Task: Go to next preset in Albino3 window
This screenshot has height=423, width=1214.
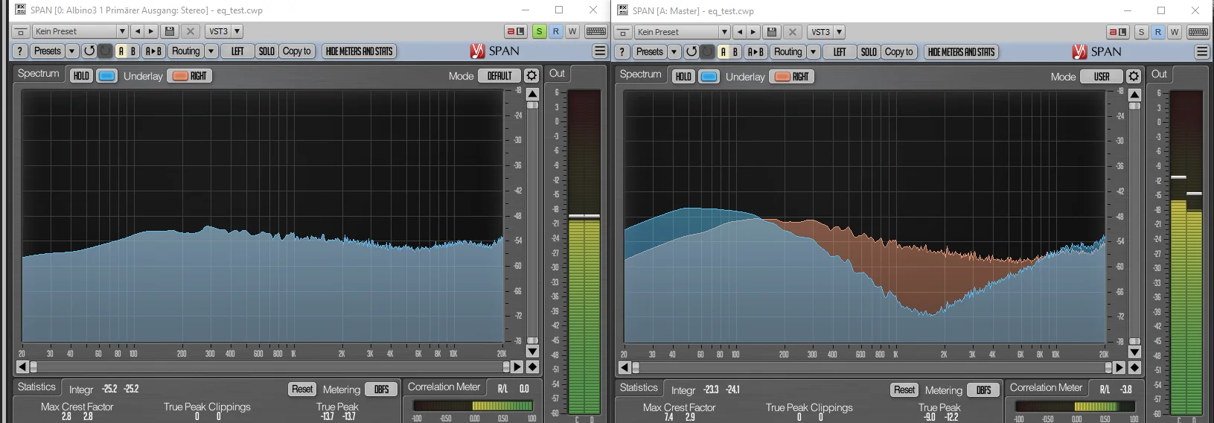Action: point(151,31)
